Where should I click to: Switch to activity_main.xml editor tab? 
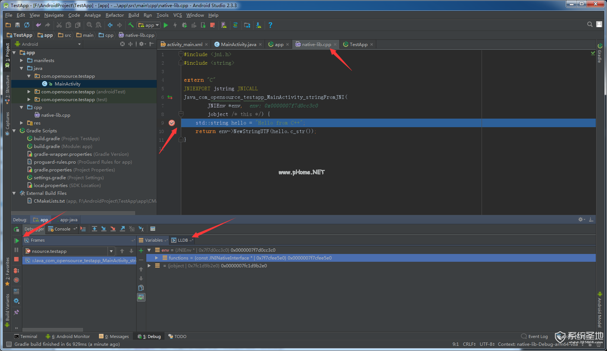[185, 44]
